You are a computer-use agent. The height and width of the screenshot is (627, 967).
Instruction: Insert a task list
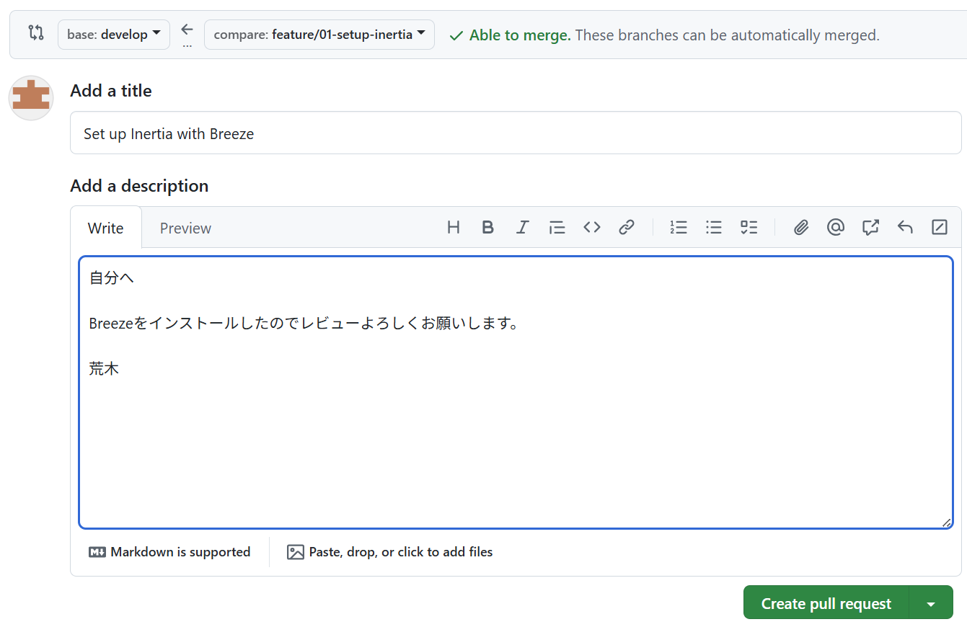[749, 228]
